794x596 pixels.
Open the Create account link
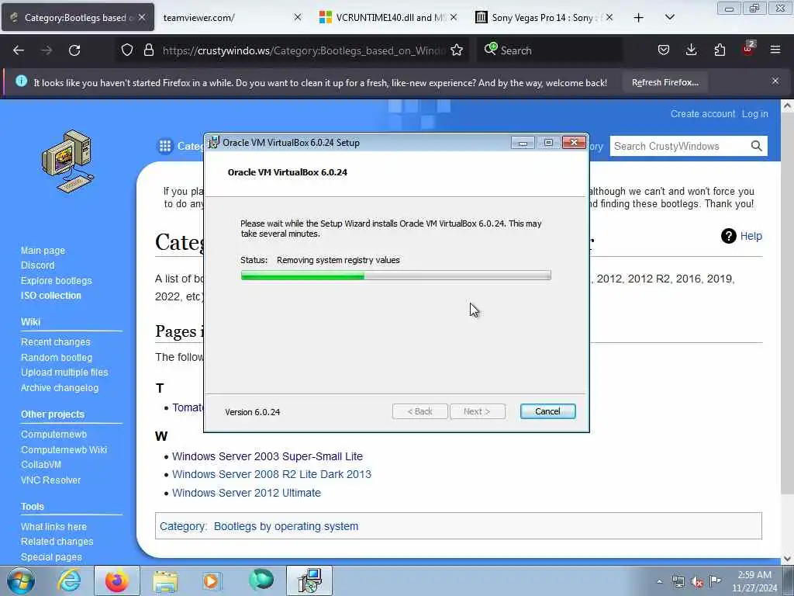click(x=703, y=114)
